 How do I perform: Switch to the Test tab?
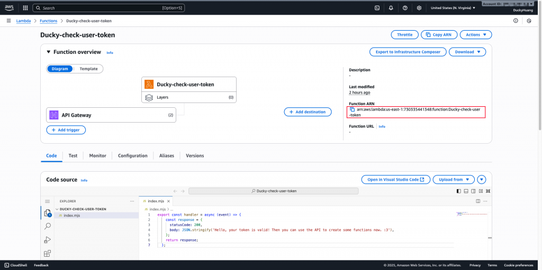click(73, 156)
